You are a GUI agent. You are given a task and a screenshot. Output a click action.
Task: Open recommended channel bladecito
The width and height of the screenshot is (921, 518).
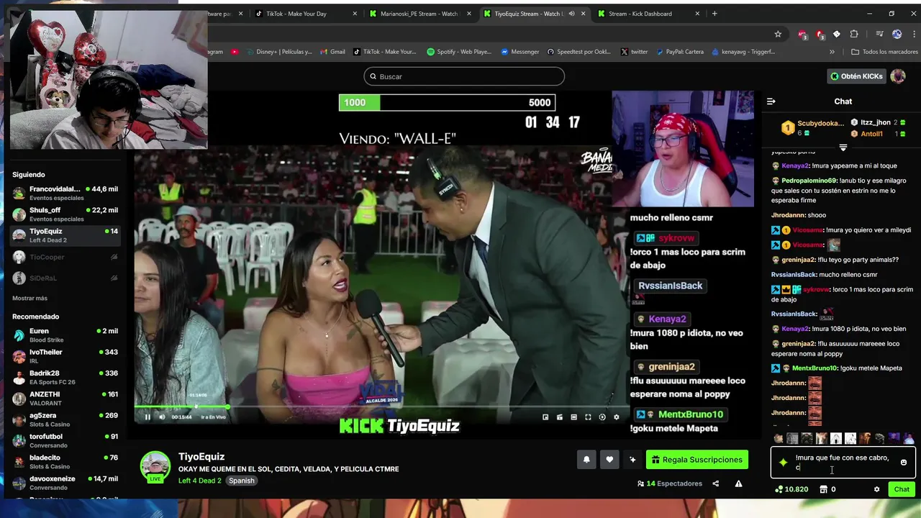(65, 462)
